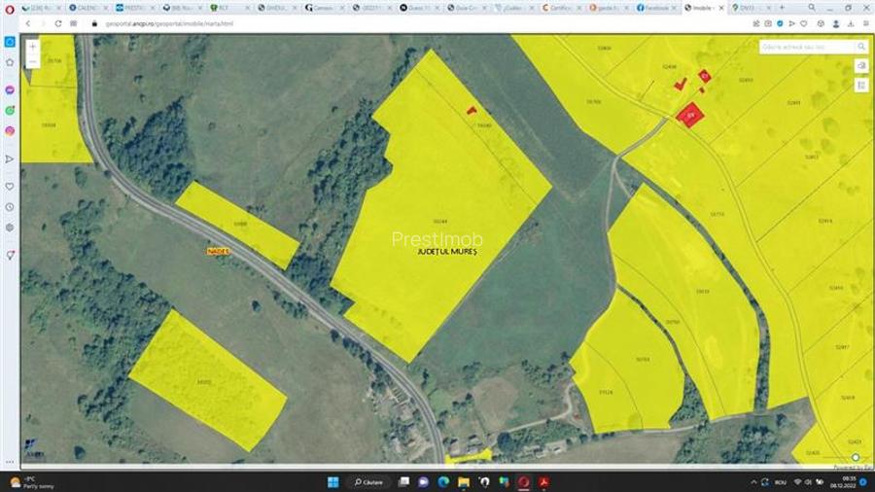Go back with browser back arrow
Image resolution: width=875 pixels, height=492 pixels.
(x=28, y=24)
